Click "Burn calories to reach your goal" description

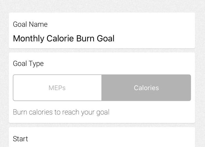pos(61,112)
